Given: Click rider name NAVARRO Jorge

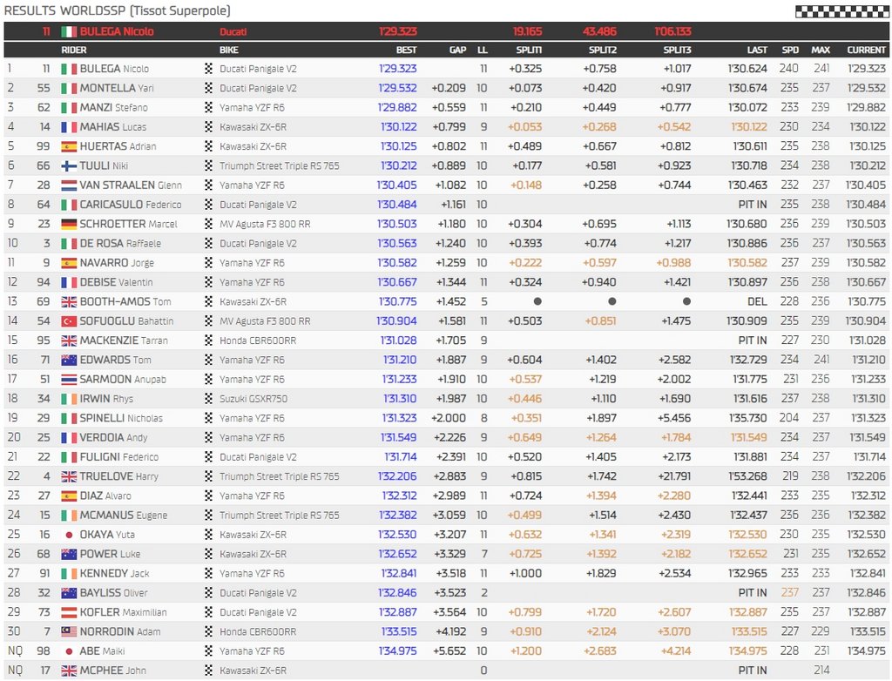Looking at the screenshot, I should 117,263.
